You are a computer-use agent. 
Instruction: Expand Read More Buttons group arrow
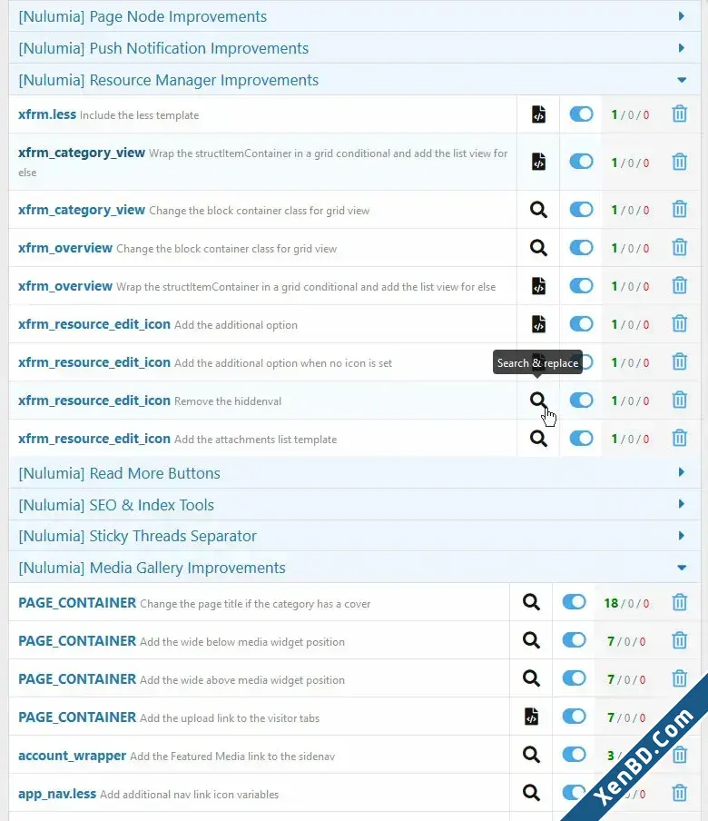pos(682,472)
